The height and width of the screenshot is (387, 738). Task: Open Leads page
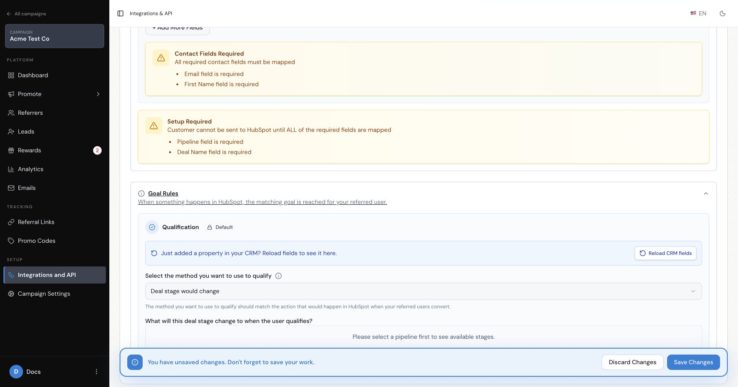55,131
